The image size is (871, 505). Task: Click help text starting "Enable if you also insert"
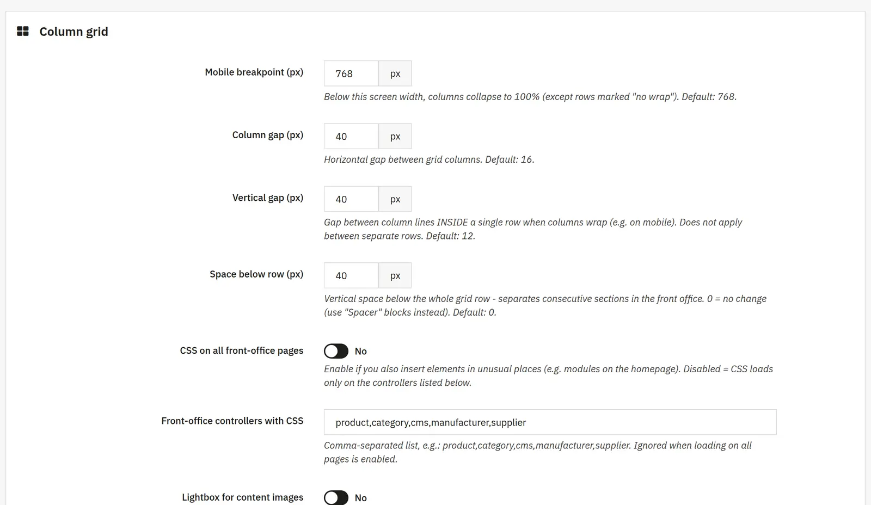click(548, 375)
